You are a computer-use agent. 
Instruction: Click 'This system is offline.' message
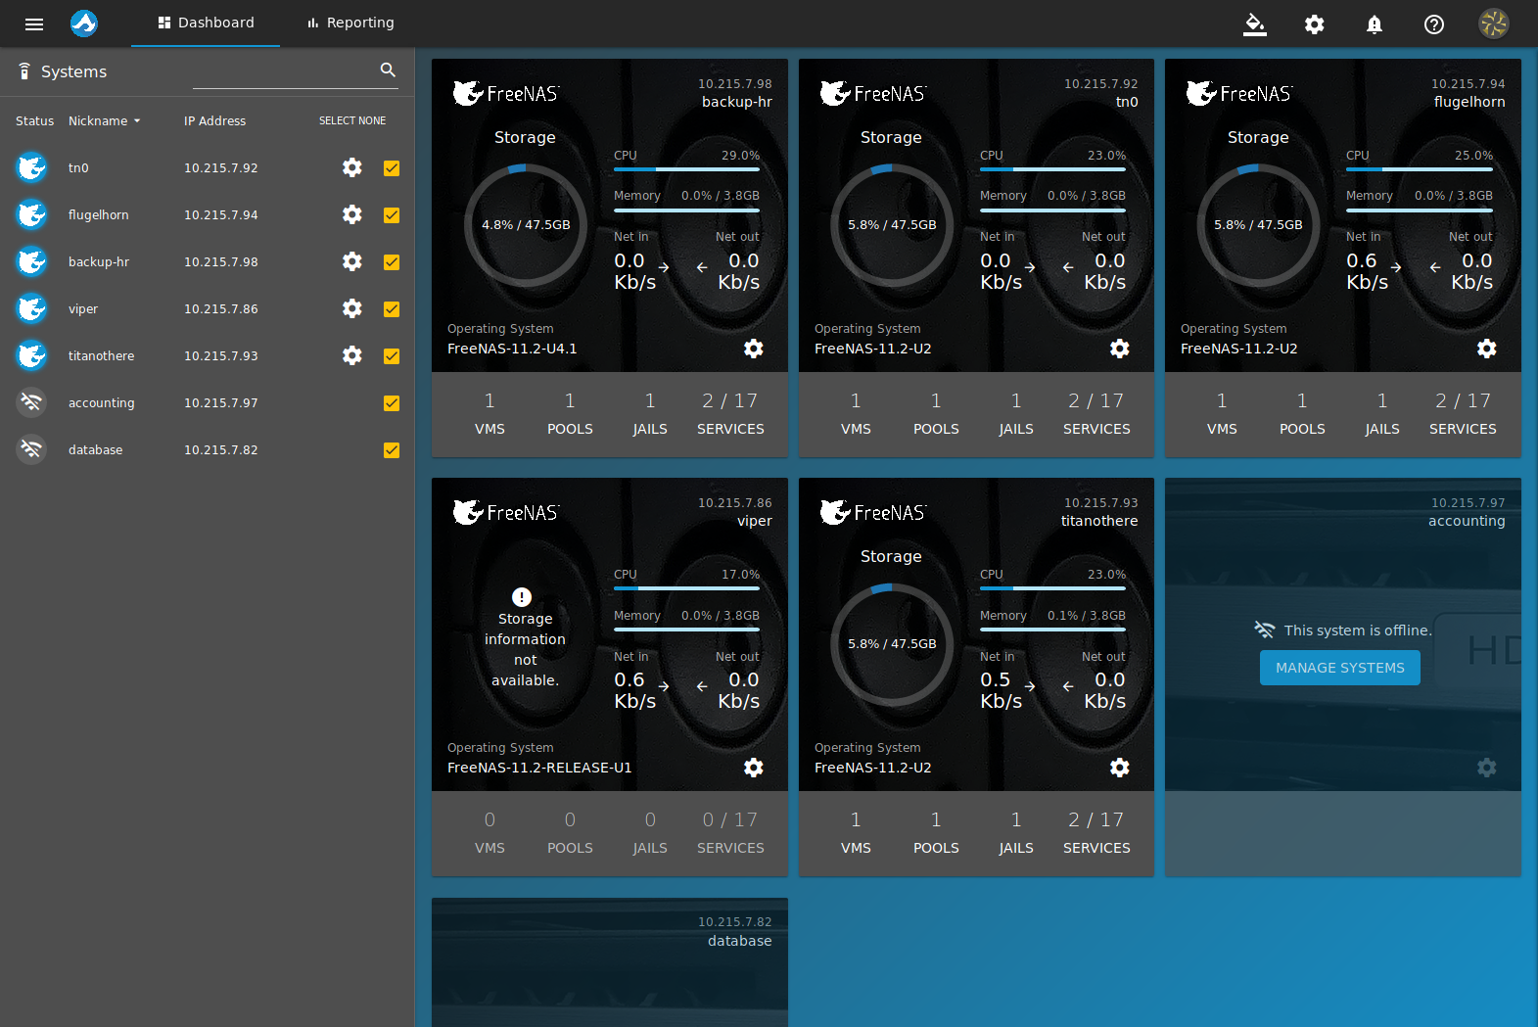tap(1358, 630)
